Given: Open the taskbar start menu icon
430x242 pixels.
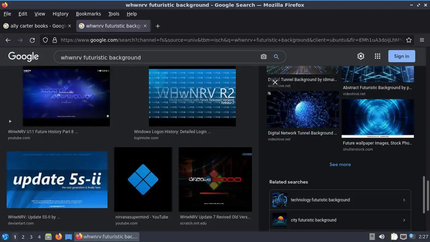Looking at the screenshot, I should (5, 237).
